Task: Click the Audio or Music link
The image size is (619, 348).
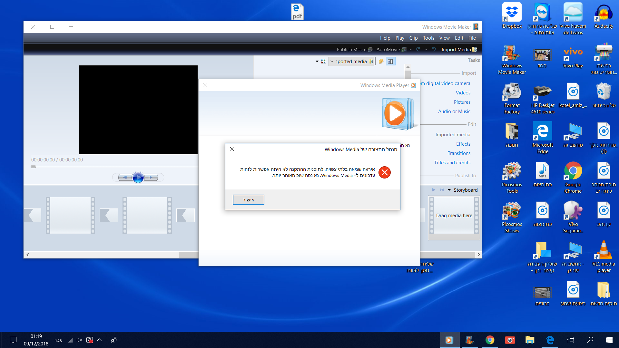Action: [x=454, y=111]
